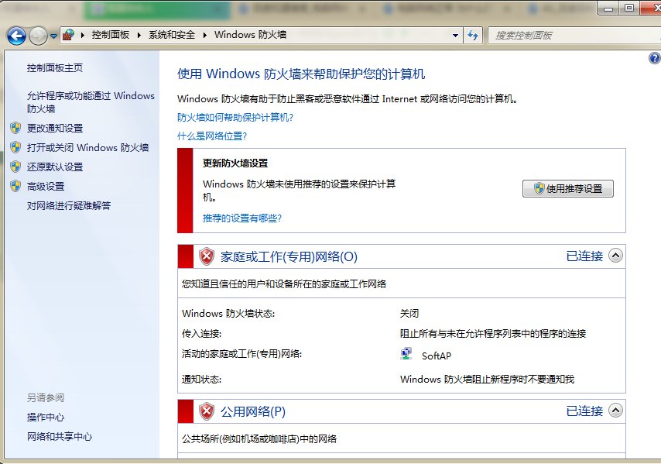The width and height of the screenshot is (661, 464).
Task: Maximize the firewall window
Action: (629, 9)
